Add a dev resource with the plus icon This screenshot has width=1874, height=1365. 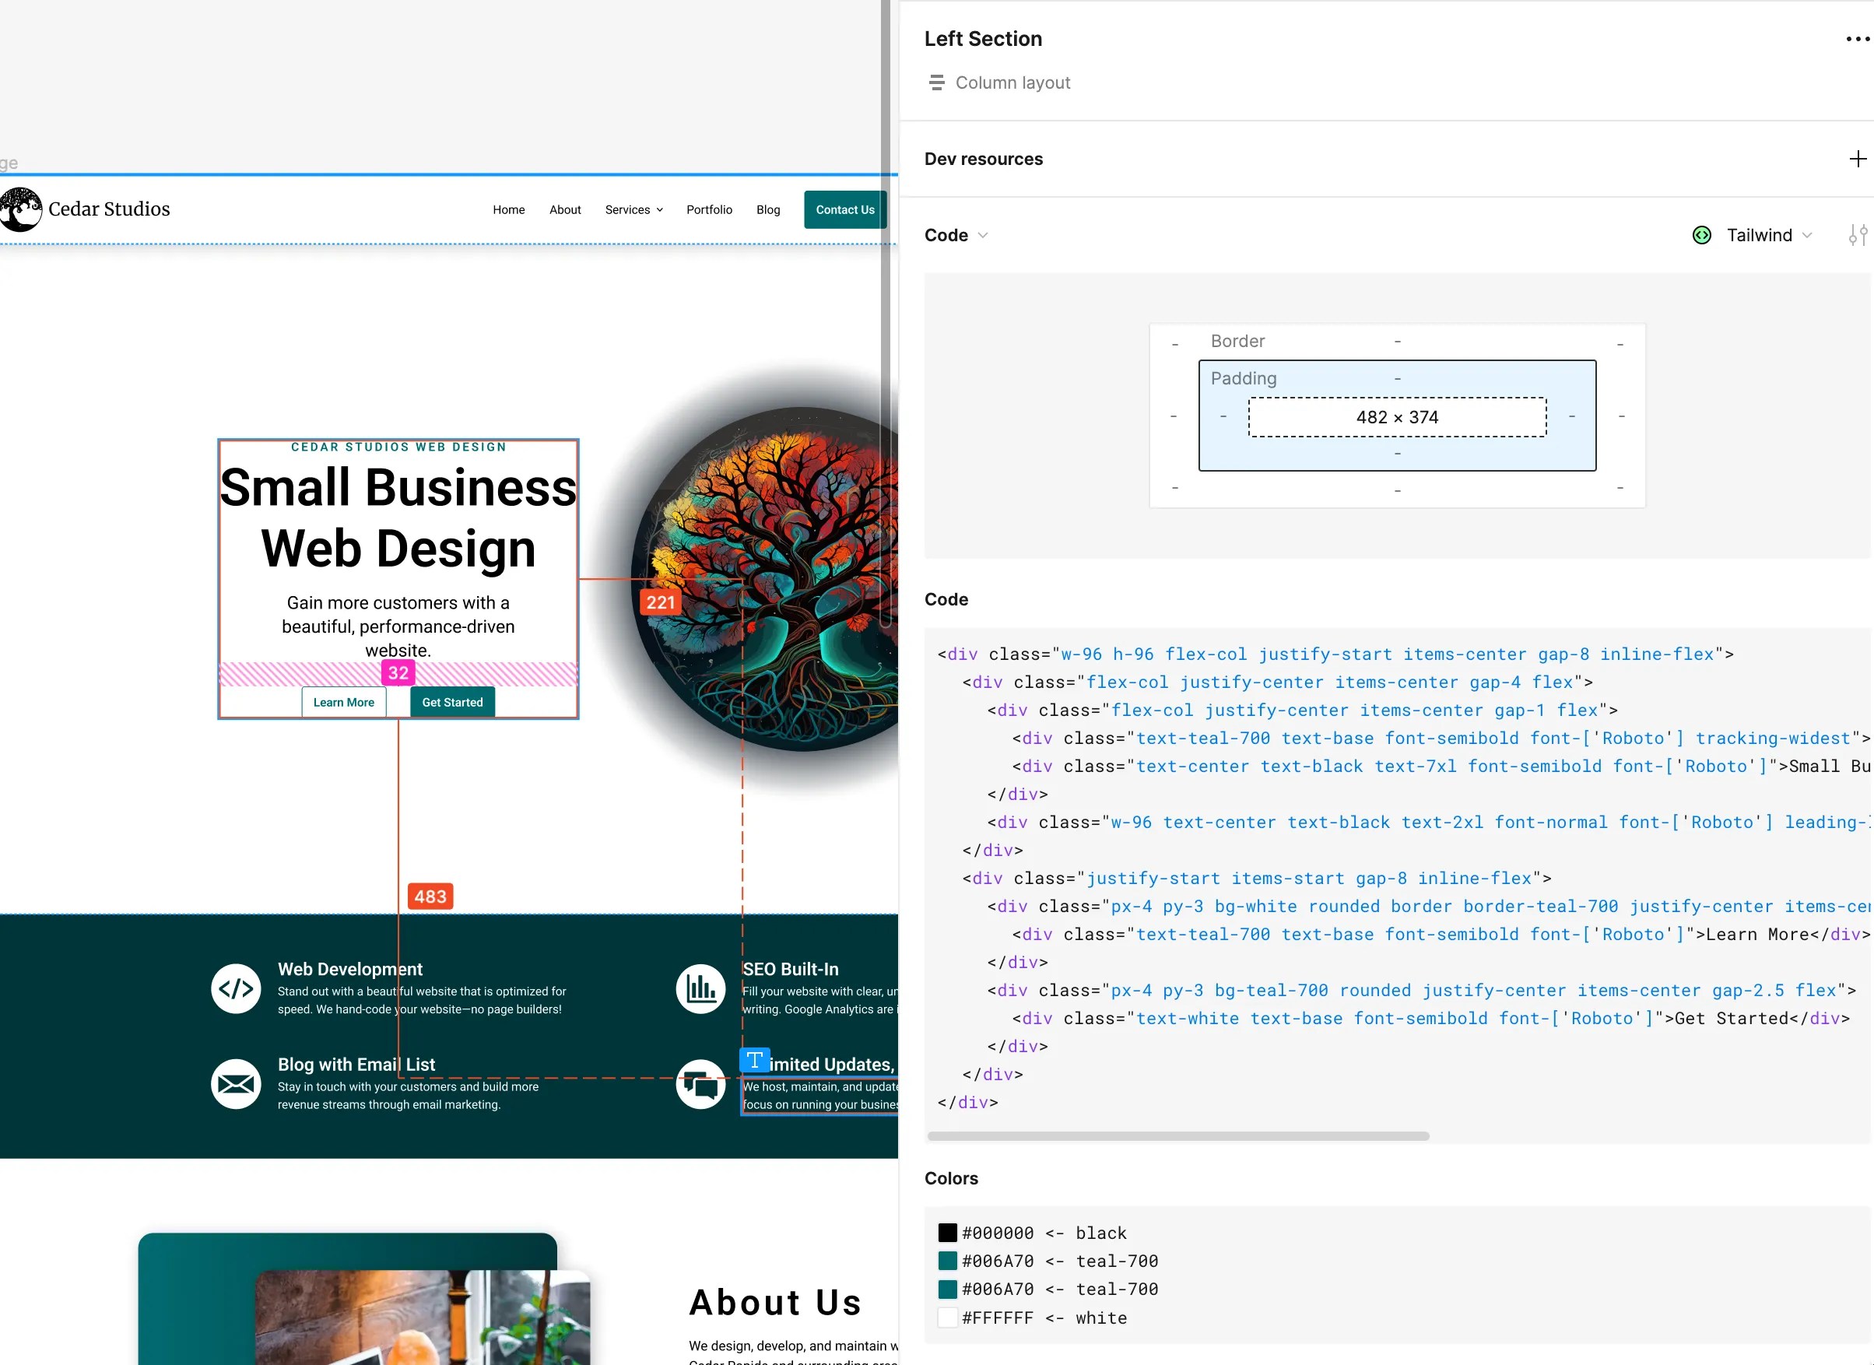(x=1858, y=159)
